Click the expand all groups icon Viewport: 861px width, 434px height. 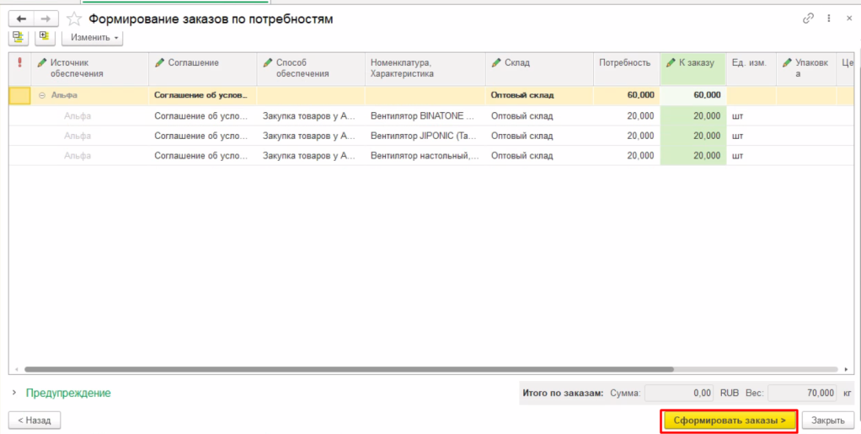(x=44, y=37)
